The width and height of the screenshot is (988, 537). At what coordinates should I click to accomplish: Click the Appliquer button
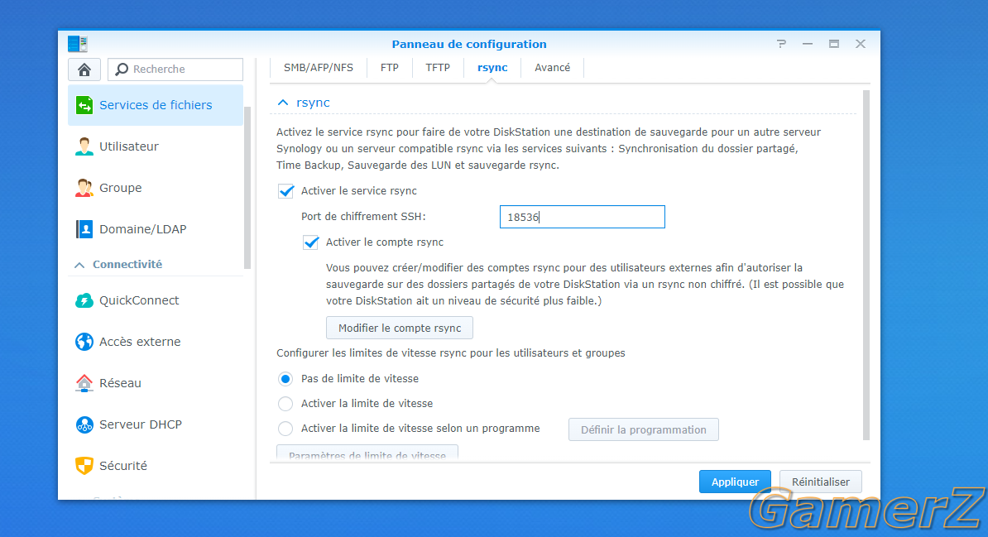(735, 482)
